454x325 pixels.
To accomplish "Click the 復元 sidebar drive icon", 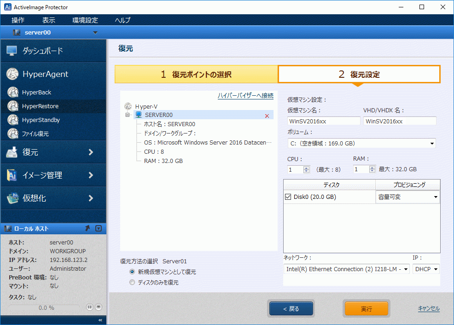I will pyautogui.click(x=12, y=152).
